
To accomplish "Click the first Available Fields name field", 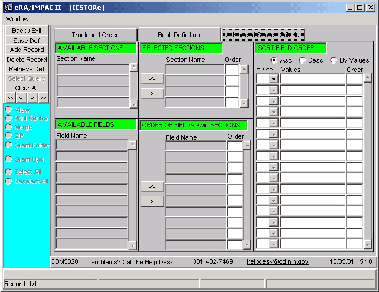I will click(x=92, y=145).
